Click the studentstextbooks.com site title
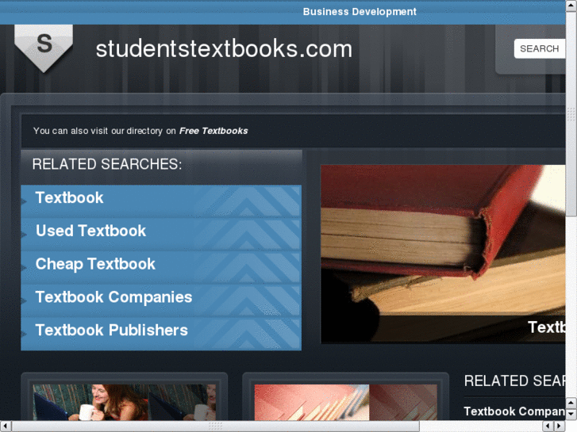This screenshot has width=577, height=432. tap(224, 49)
